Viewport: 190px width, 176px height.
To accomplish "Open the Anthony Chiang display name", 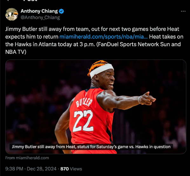I will (39, 11).
